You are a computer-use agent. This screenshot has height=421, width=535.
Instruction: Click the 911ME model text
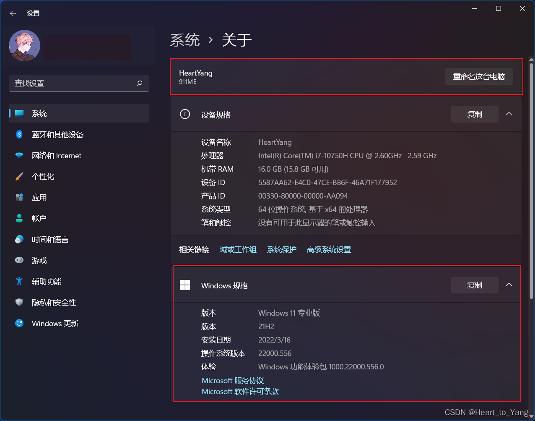188,82
